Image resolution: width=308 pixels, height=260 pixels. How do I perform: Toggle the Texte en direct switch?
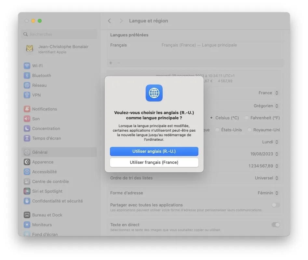tap(275, 225)
